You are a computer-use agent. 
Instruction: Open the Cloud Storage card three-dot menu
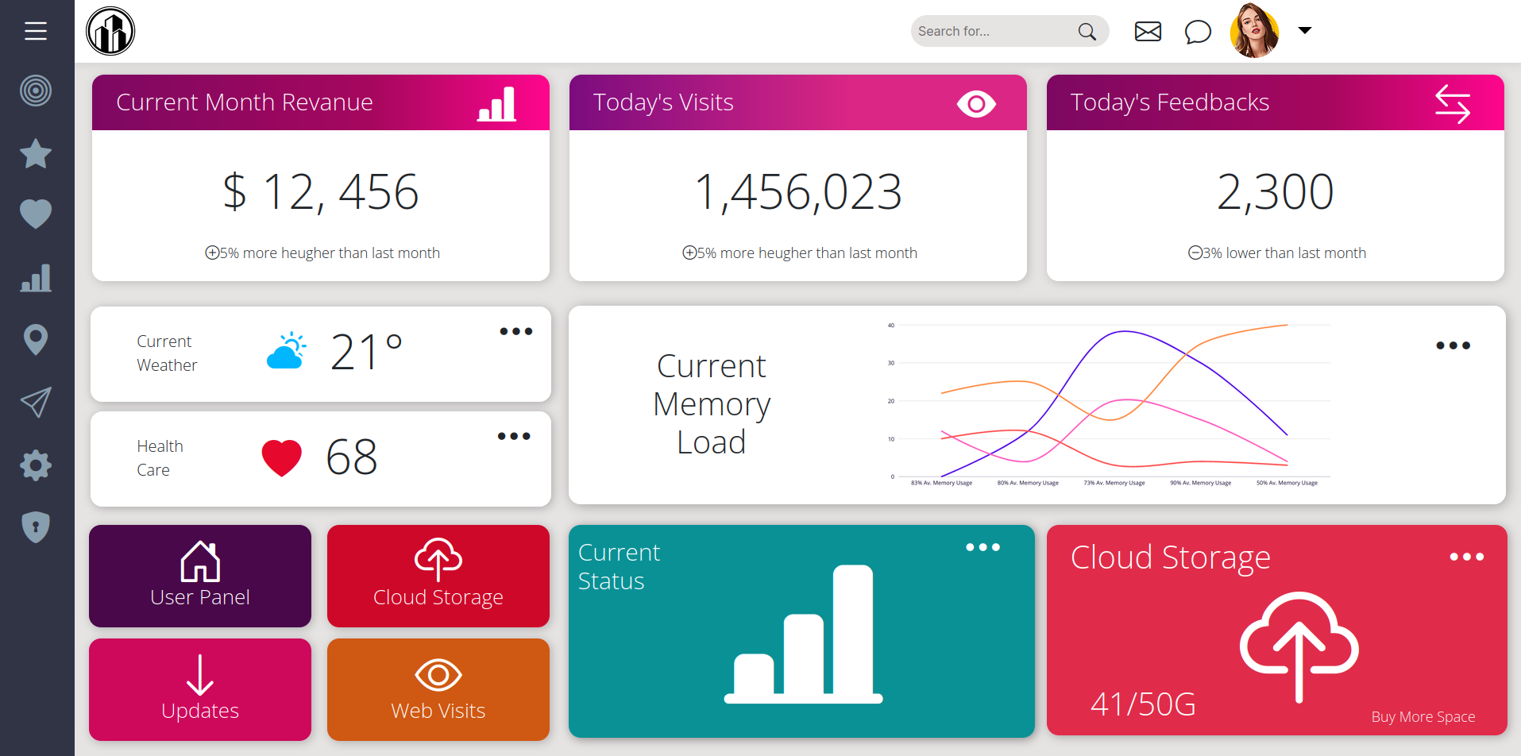click(1467, 556)
